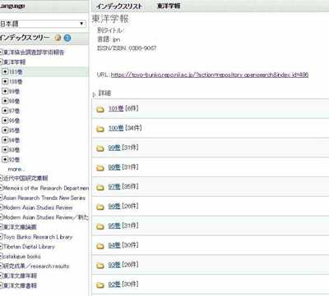Expand the 98巻 node in the index tree

pos(5,101)
